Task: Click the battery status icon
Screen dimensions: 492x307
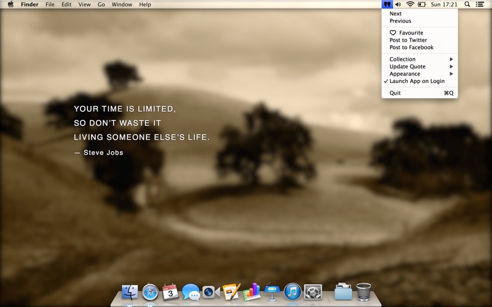Action: tap(421, 4)
